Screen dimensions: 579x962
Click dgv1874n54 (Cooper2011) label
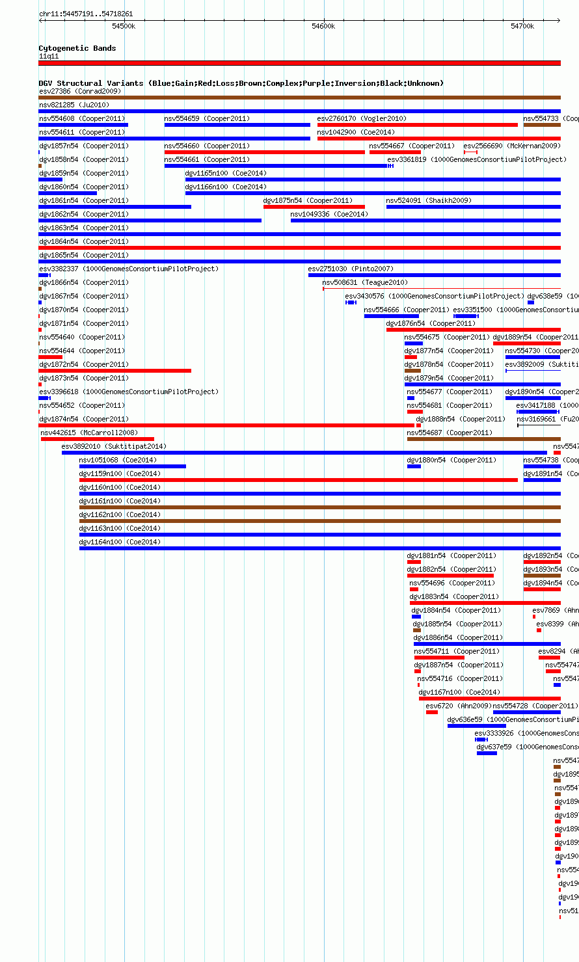[x=84, y=419]
